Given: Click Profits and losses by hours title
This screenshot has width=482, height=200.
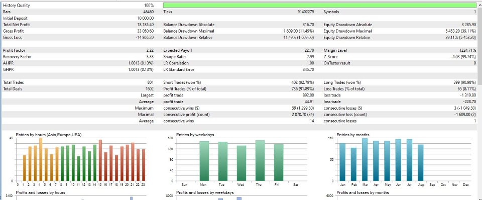Looking at the screenshot, I should pyautogui.click(x=40, y=192).
